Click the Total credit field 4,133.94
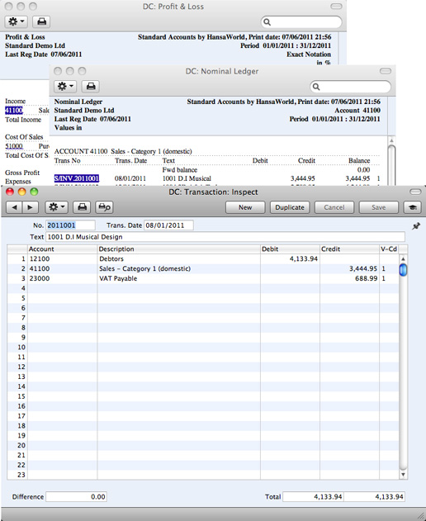 375,497
